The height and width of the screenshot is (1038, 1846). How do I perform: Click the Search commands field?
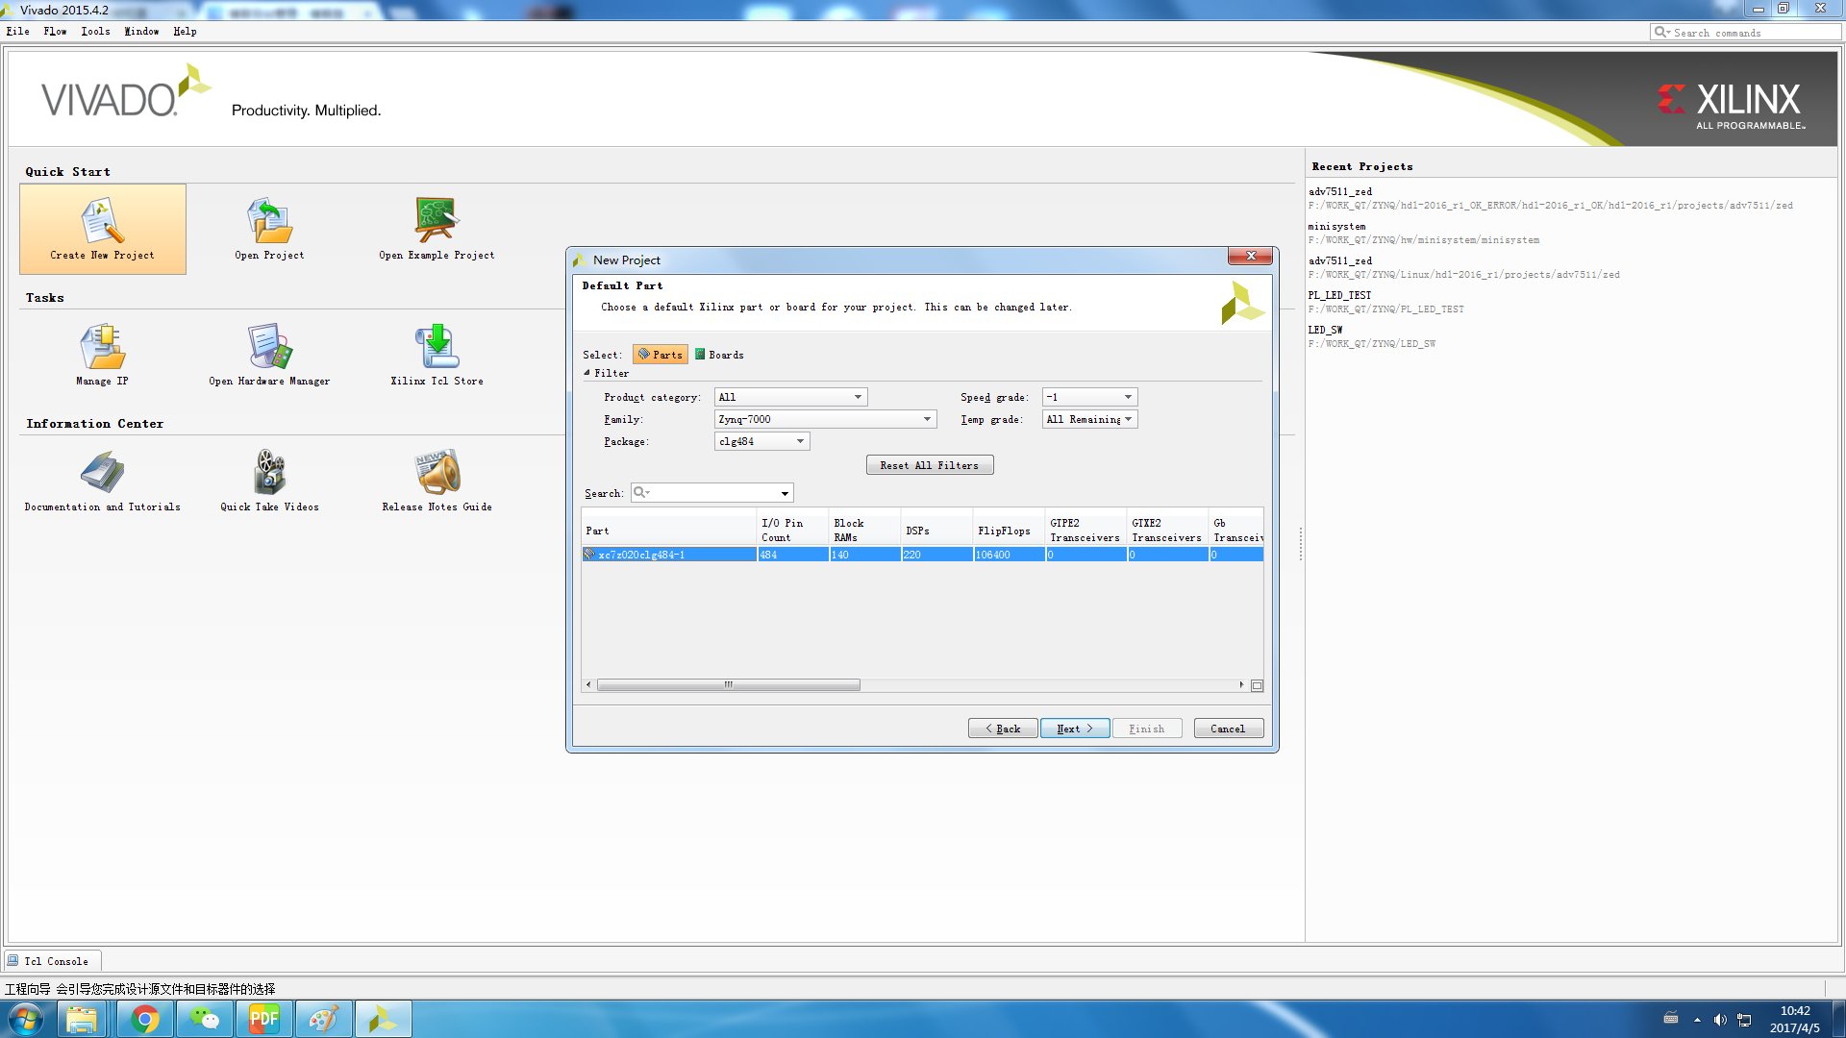point(1745,33)
